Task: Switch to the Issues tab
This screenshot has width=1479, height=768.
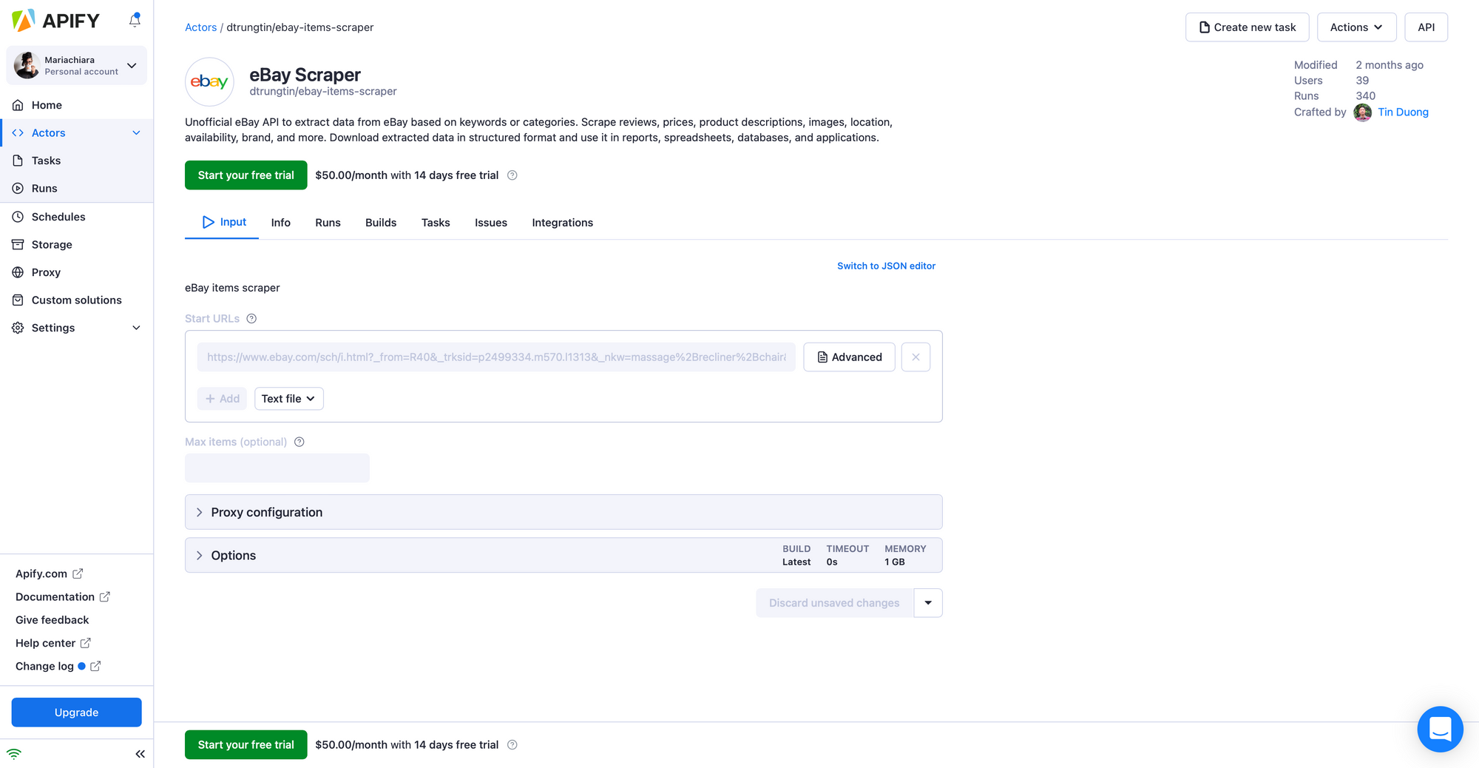Action: (x=491, y=223)
